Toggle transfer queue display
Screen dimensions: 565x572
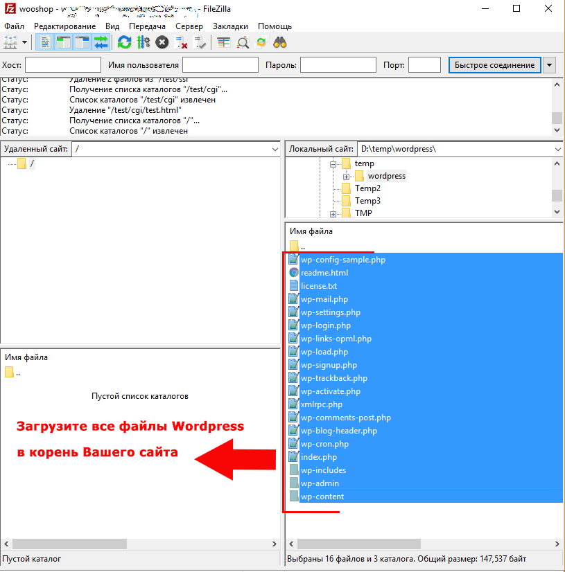(101, 43)
